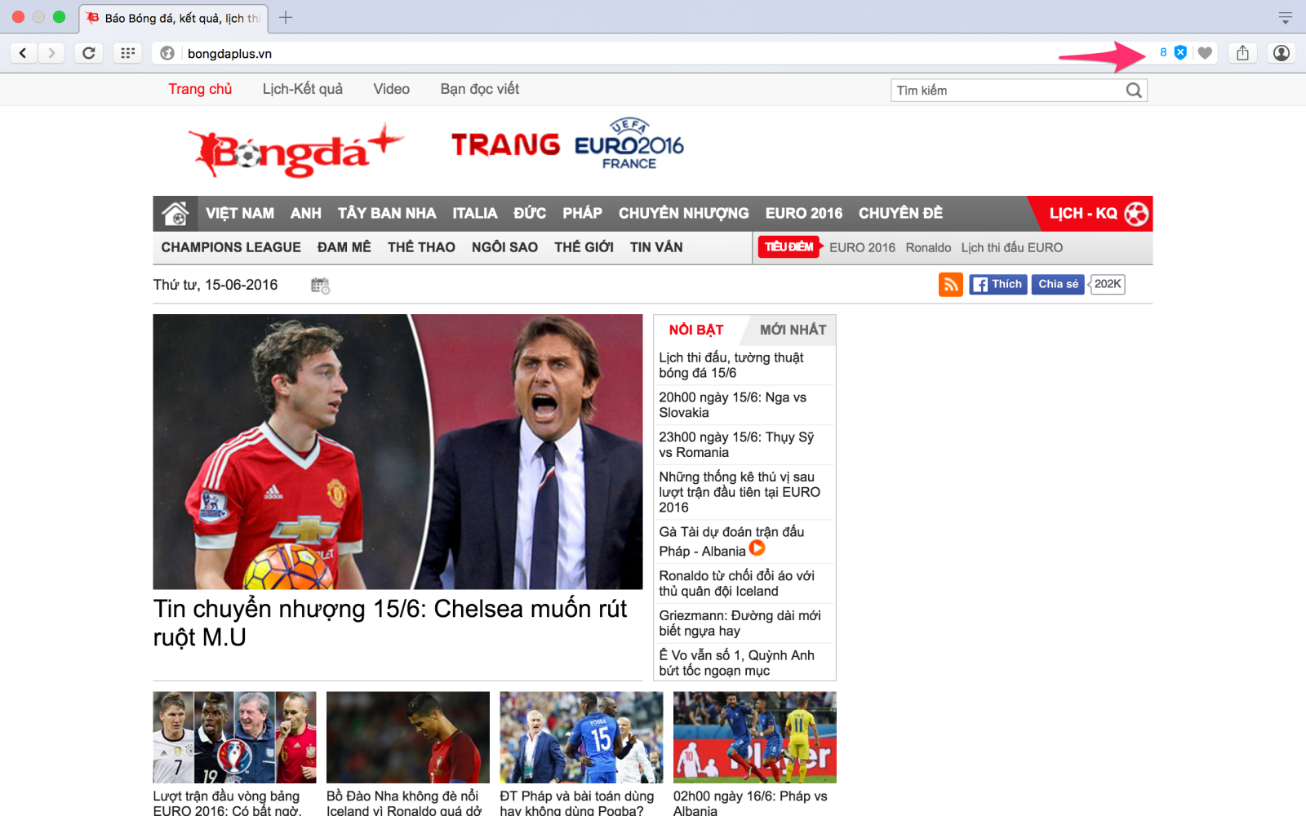This screenshot has height=816, width=1306.
Task: Open the calendar icon beside the date
Action: pyautogui.click(x=320, y=286)
